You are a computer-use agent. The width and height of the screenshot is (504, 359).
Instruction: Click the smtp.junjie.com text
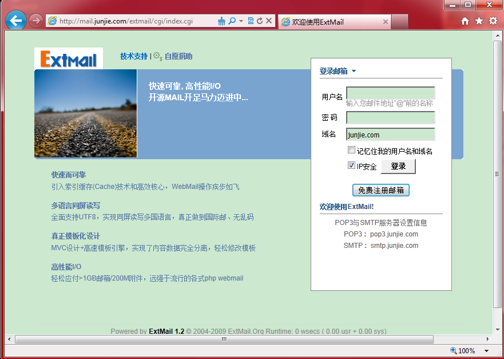click(x=394, y=246)
